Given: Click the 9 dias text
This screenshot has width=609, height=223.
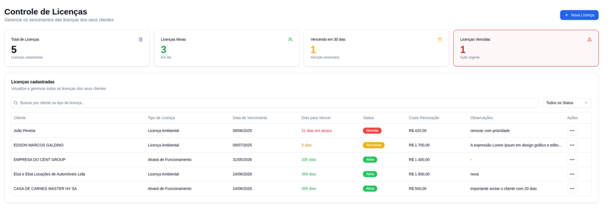Looking at the screenshot, I should coord(306,145).
